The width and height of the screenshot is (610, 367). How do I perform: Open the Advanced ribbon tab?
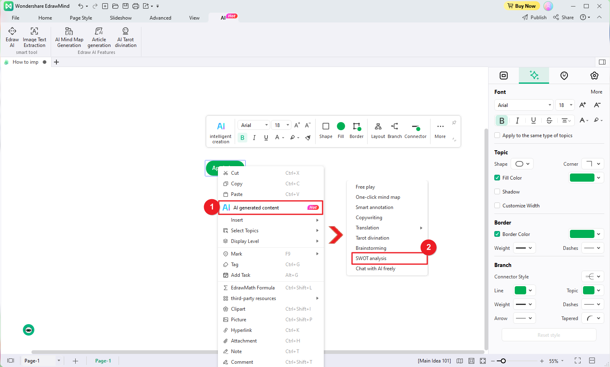pos(160,18)
